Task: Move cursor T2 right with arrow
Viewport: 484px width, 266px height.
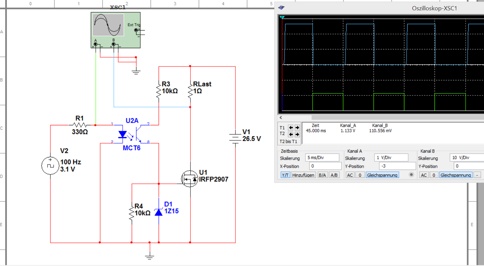Action: [297, 134]
